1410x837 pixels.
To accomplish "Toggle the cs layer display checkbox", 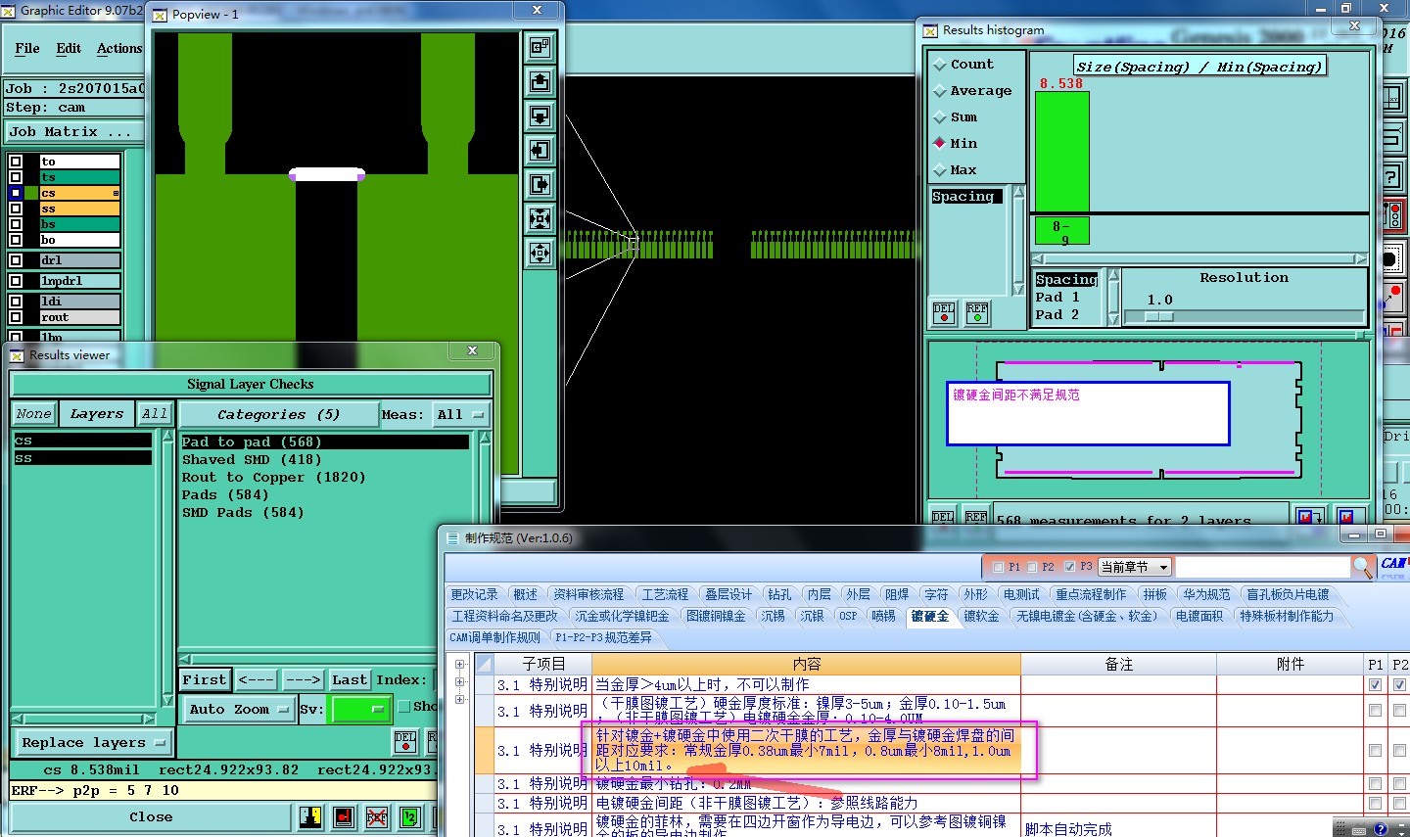I will [16, 193].
